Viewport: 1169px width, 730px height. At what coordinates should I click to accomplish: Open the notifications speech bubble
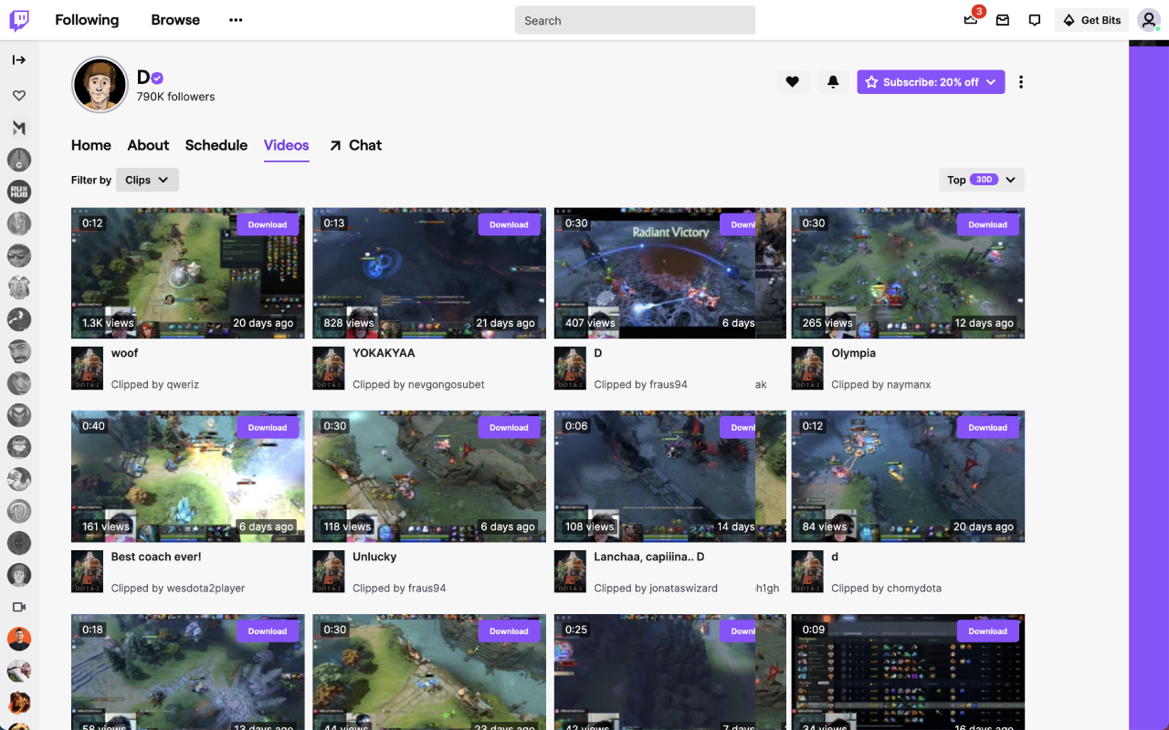1034,19
